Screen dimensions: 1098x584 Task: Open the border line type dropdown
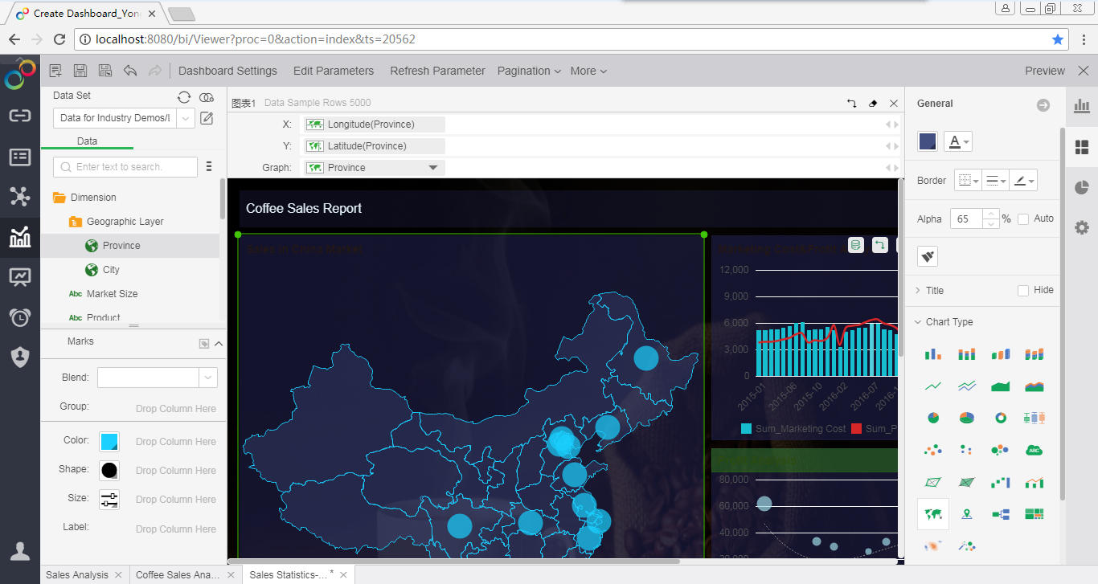(996, 181)
